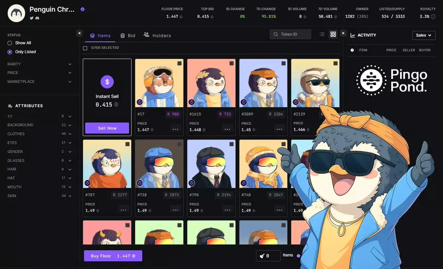Open the Sales activity dropdown
443x269 pixels.
point(424,36)
